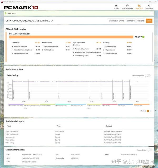
Task: Open Options gear icon
Action: pyautogui.click(x=149, y=6)
